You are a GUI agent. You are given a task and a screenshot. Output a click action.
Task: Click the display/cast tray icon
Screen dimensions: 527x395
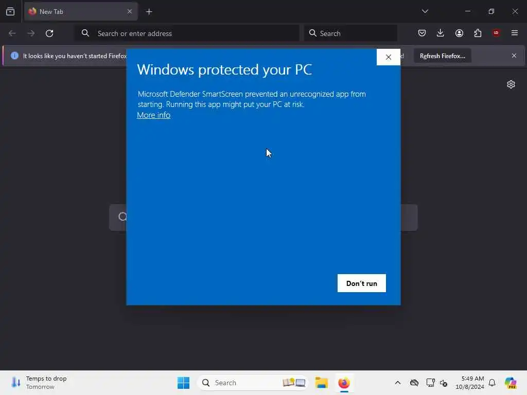click(x=430, y=383)
